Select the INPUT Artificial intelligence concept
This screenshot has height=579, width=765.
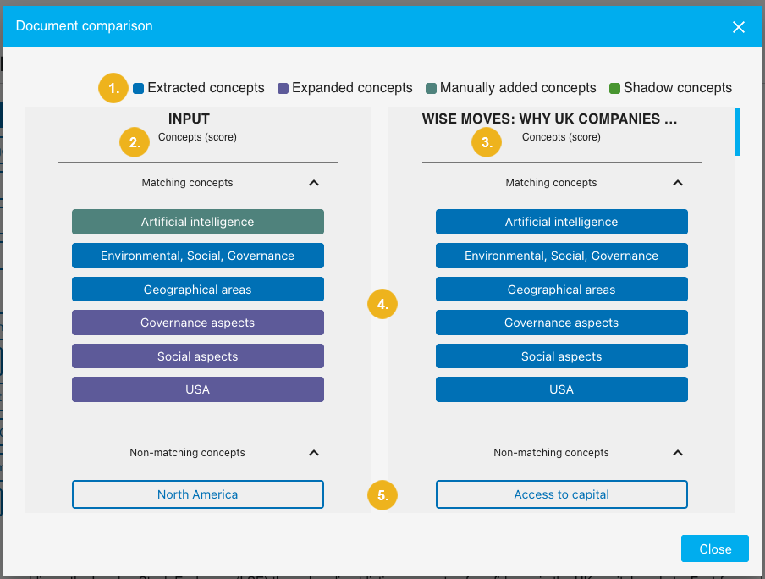point(198,222)
